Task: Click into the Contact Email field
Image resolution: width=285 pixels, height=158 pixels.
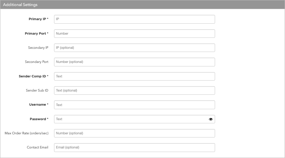Action: coord(135,148)
